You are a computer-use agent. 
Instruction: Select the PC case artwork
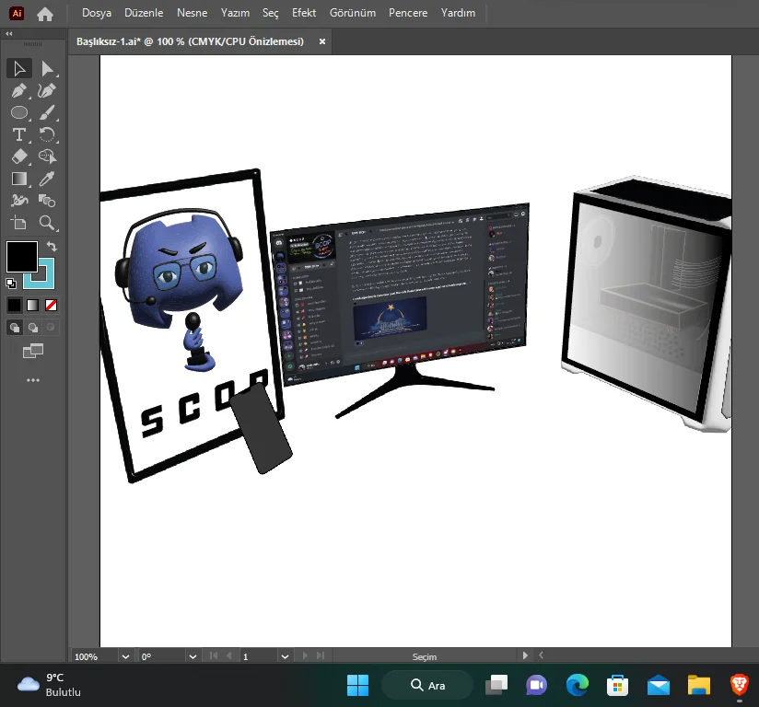click(648, 305)
